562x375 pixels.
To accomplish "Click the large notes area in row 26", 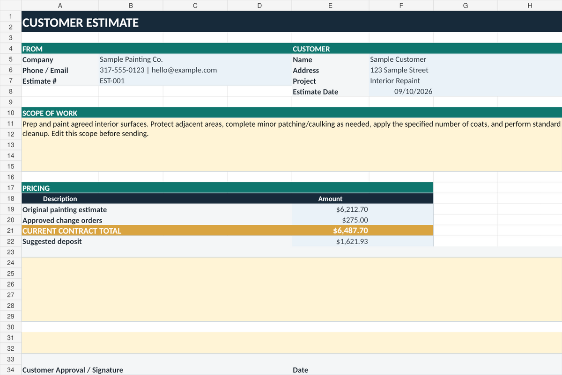I will click(291, 289).
